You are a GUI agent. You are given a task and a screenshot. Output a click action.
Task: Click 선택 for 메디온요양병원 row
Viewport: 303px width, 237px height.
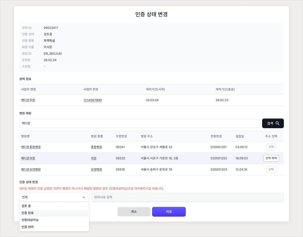(271, 169)
